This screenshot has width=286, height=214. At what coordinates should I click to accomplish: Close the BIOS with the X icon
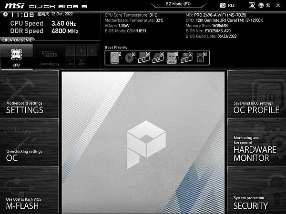278,5
